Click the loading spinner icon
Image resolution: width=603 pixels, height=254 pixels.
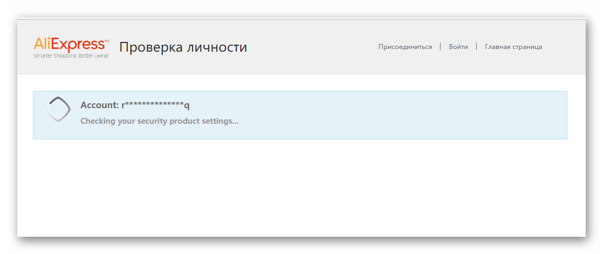[58, 109]
